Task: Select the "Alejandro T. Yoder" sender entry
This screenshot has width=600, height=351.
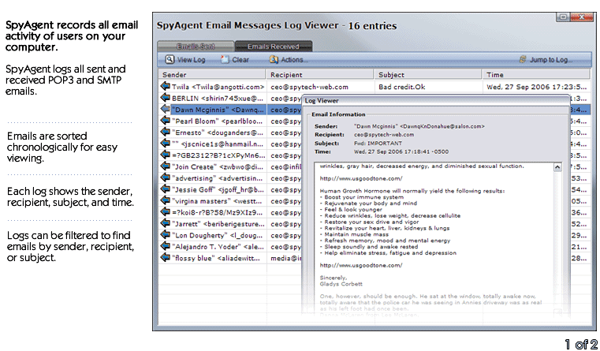Action: coord(218,247)
